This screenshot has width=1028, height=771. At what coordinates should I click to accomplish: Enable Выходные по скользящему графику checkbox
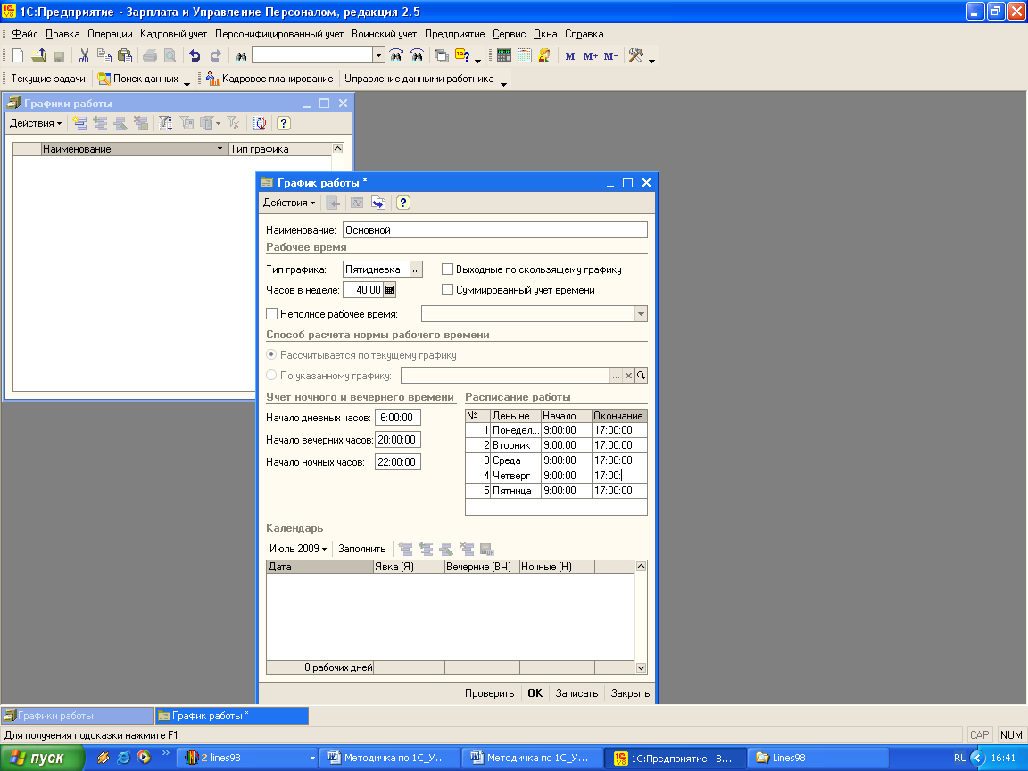tap(447, 269)
